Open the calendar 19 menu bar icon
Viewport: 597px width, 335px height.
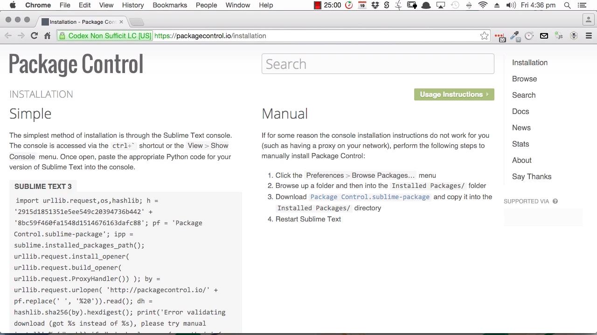pyautogui.click(x=362, y=5)
